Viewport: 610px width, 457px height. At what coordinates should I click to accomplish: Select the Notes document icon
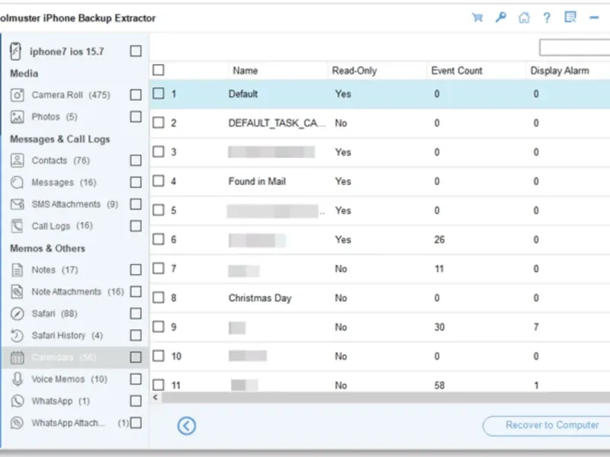(17, 270)
